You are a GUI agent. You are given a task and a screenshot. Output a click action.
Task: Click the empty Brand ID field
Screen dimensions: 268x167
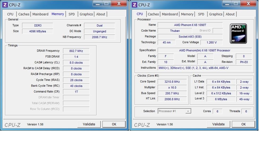(x=218, y=31)
